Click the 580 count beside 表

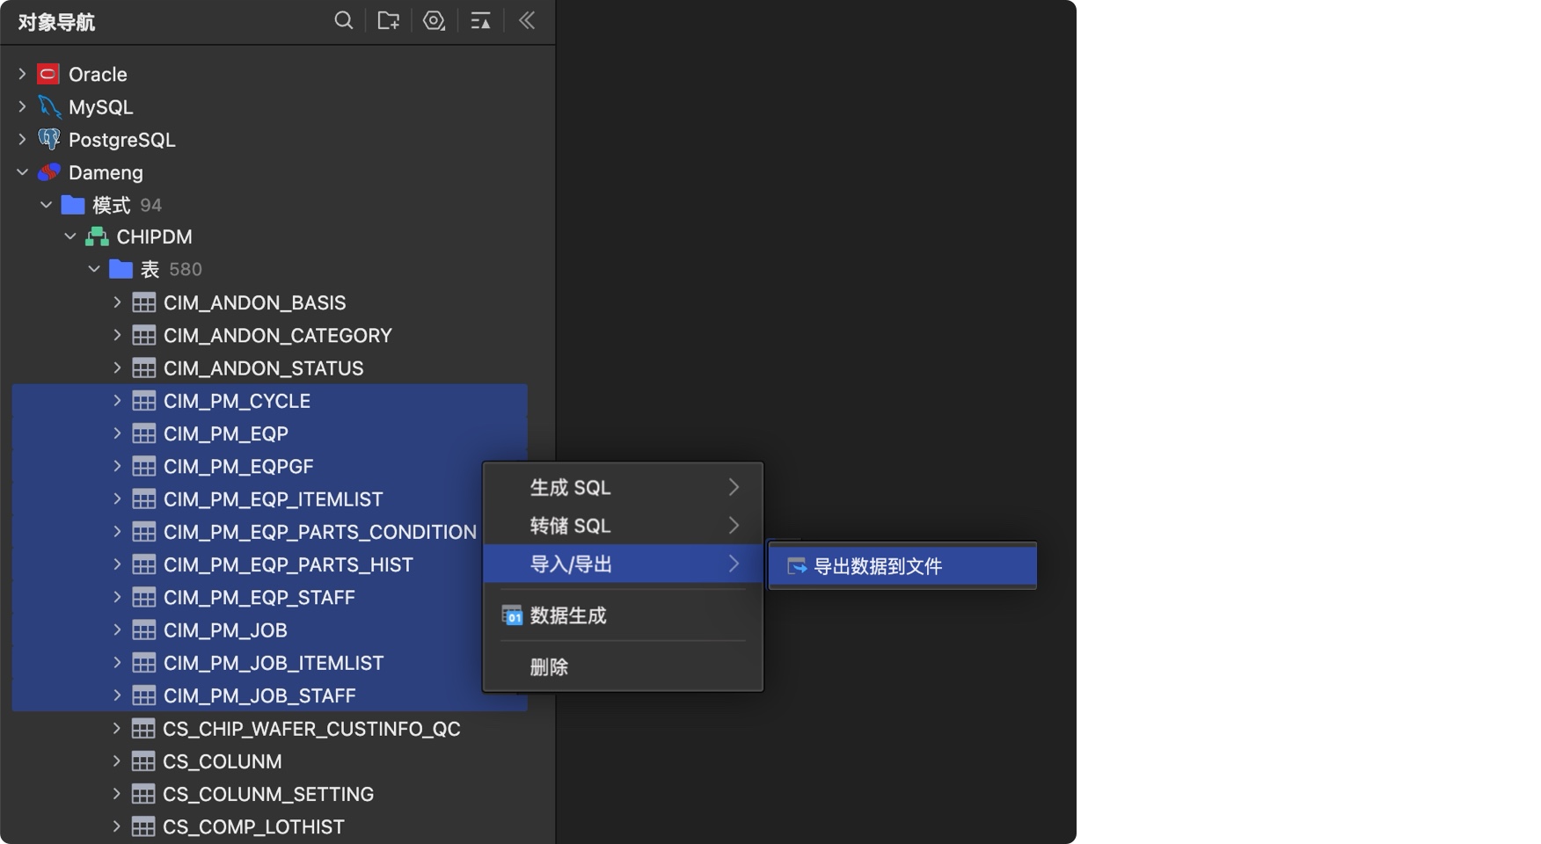(x=186, y=269)
